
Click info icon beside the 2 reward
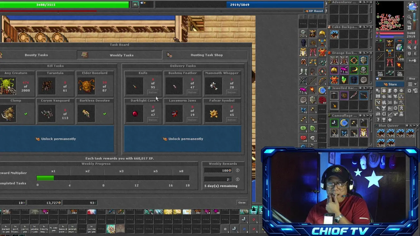(238, 179)
